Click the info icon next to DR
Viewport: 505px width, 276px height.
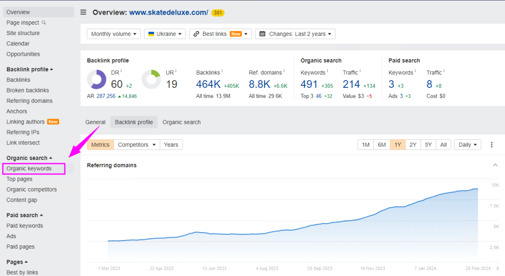[121, 71]
